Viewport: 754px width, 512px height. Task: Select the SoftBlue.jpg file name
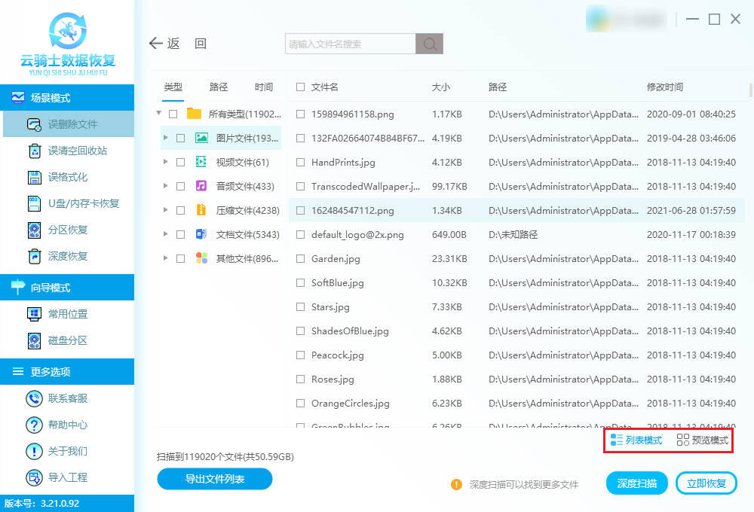coord(338,283)
